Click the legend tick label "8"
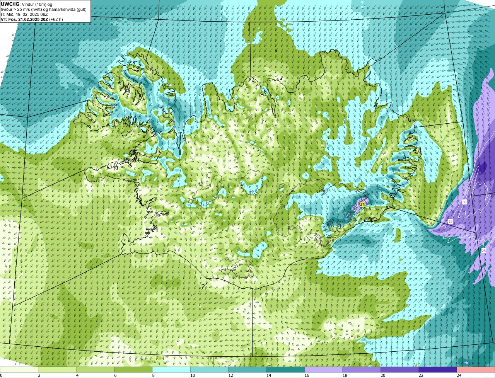The image size is (495, 378). [153, 375]
